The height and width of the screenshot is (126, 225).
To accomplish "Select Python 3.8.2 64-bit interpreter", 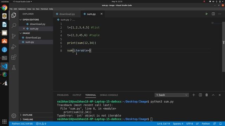I will tap(22, 124).
